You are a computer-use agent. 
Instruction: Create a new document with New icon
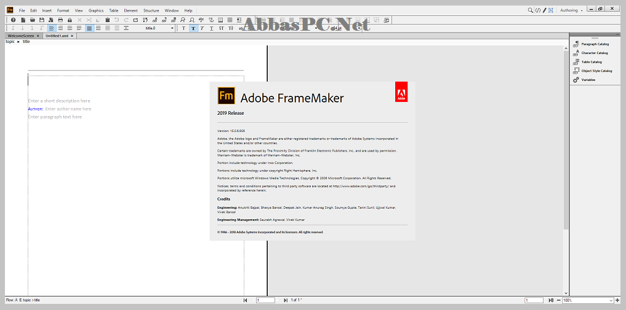[23, 20]
